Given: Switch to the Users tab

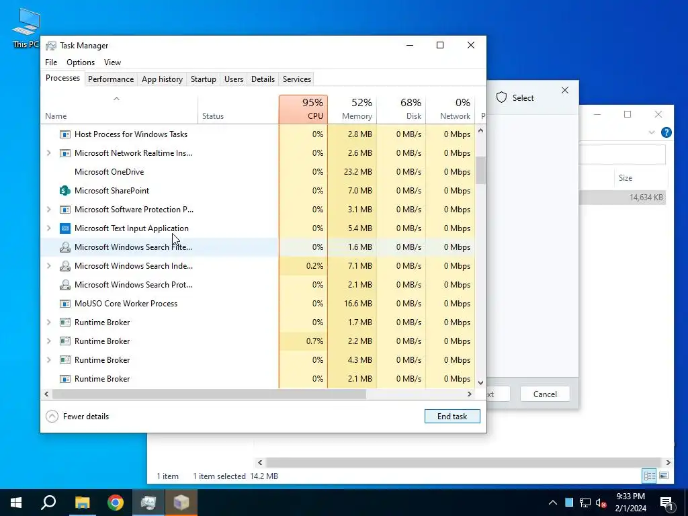Looking at the screenshot, I should [x=233, y=79].
